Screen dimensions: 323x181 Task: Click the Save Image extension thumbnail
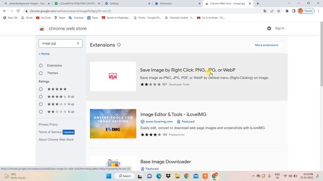click(x=113, y=76)
